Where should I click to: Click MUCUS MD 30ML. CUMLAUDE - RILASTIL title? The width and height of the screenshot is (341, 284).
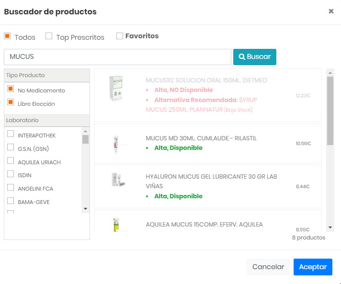201,138
